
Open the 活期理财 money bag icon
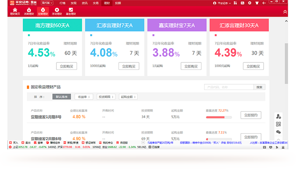[29, 11]
